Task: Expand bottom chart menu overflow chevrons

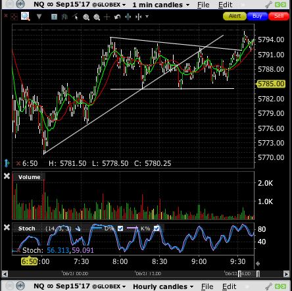Action: pyautogui.click(x=247, y=286)
